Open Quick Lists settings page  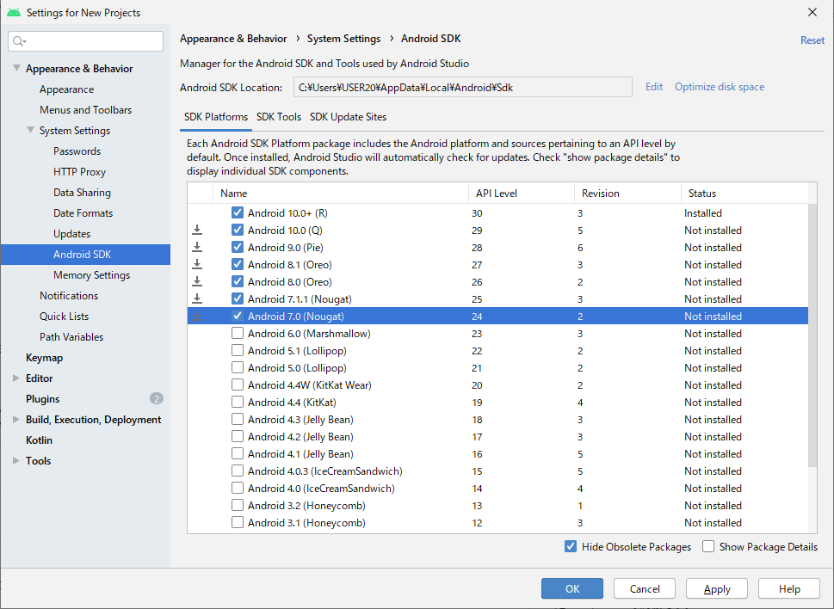[x=64, y=317]
